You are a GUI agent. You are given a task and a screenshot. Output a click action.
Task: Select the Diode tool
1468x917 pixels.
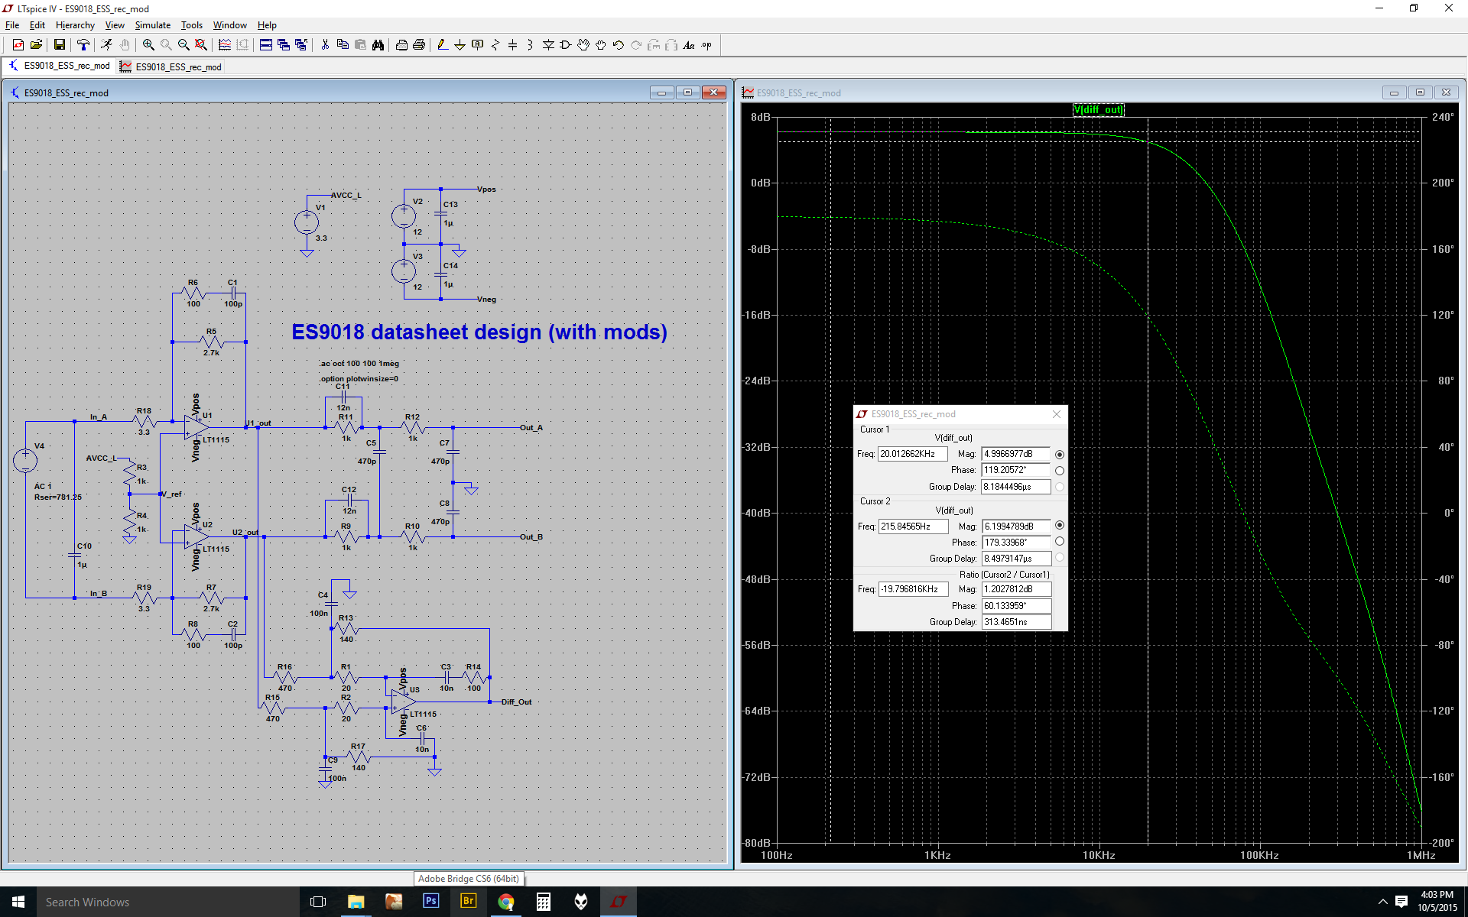click(x=548, y=45)
